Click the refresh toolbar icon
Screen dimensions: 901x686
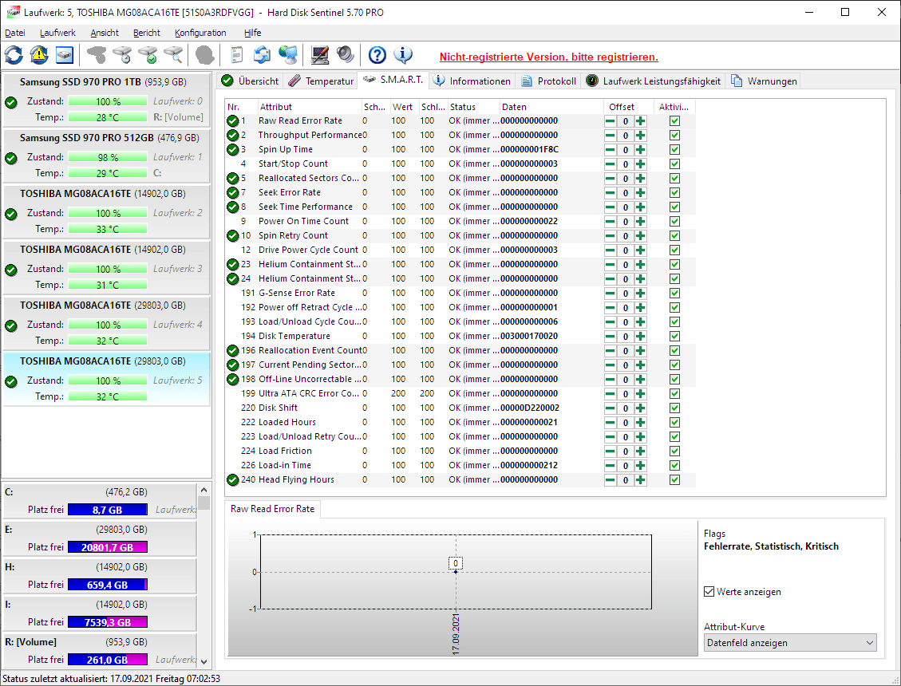coord(14,55)
